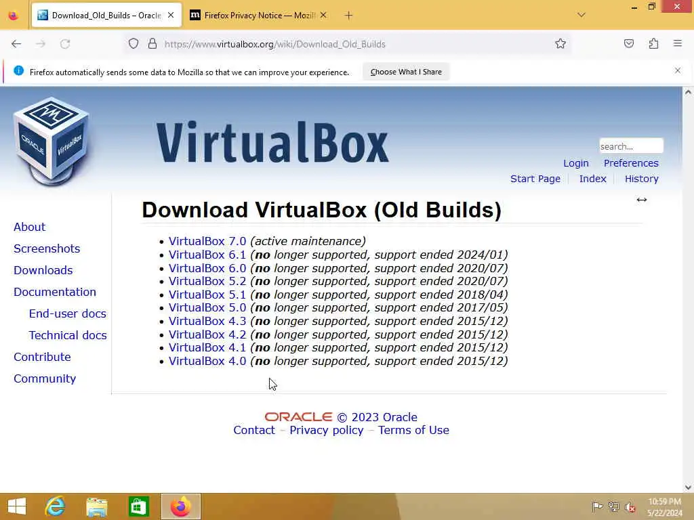The width and height of the screenshot is (694, 520).
Task: Save page to Pocket
Action: pyautogui.click(x=629, y=43)
